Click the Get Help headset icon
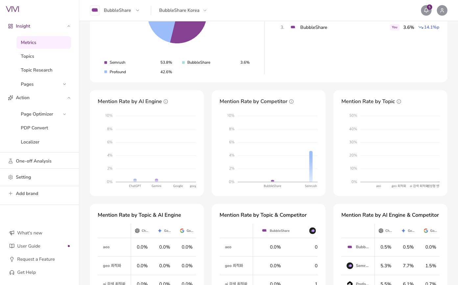The image size is (458, 285). coord(12,272)
